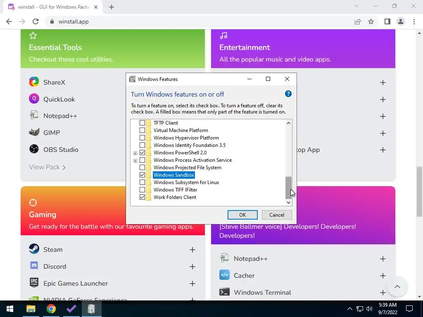Click the GIMP app icon
Viewport: 423px width, 317px height.
coord(34,132)
